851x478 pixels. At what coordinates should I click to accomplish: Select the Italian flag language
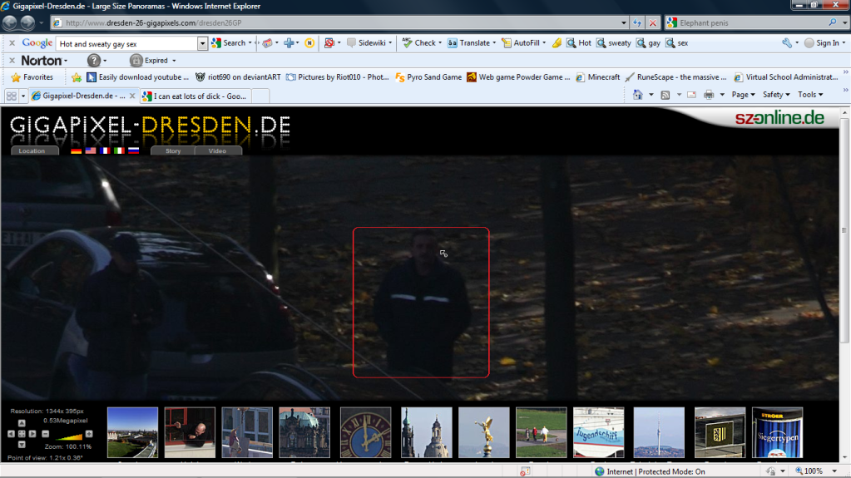[x=119, y=150]
